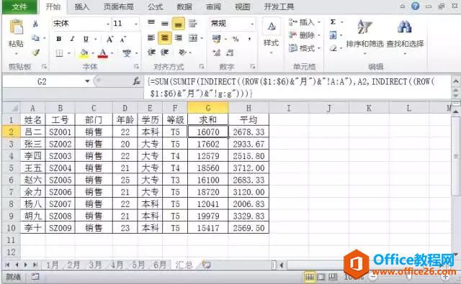The width and height of the screenshot is (461, 284).
Task: Click the Wrap Text icon
Action: click(193, 23)
